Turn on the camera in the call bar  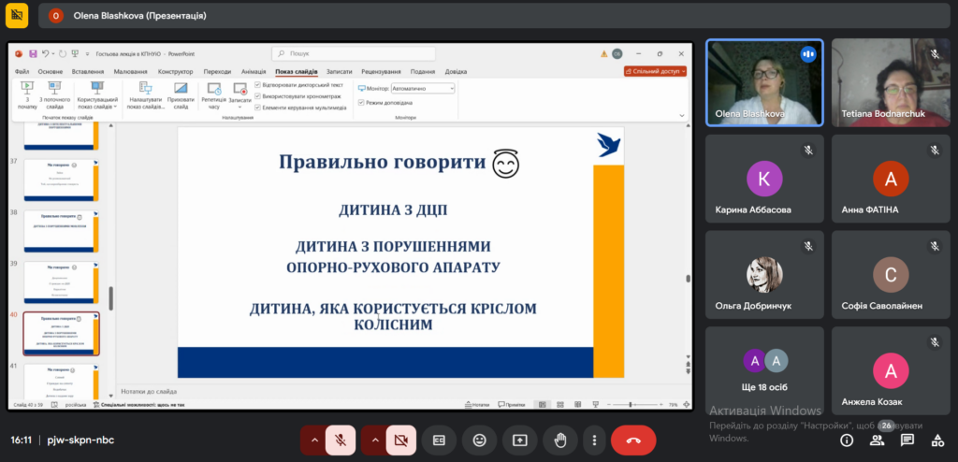(x=401, y=440)
